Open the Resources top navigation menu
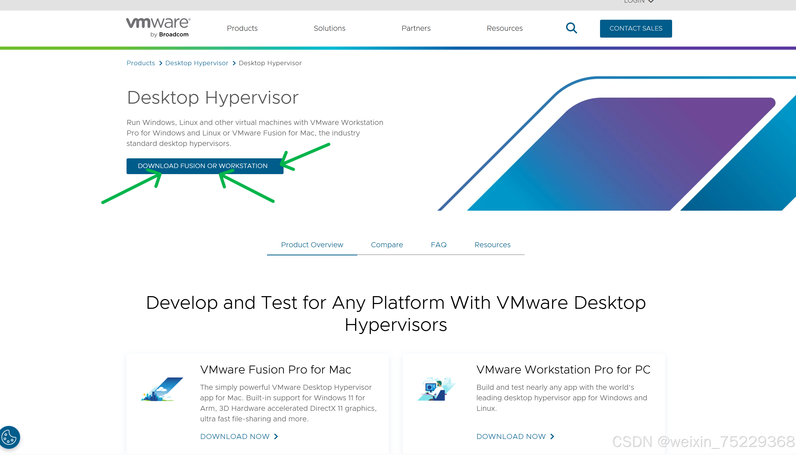This screenshot has height=455, width=796. pyautogui.click(x=505, y=28)
